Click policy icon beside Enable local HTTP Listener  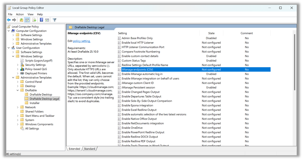pyautogui.click(x=119, y=42)
